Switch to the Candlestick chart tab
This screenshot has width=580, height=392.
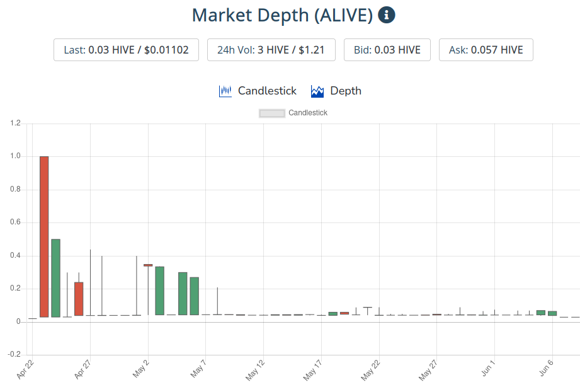pos(258,91)
